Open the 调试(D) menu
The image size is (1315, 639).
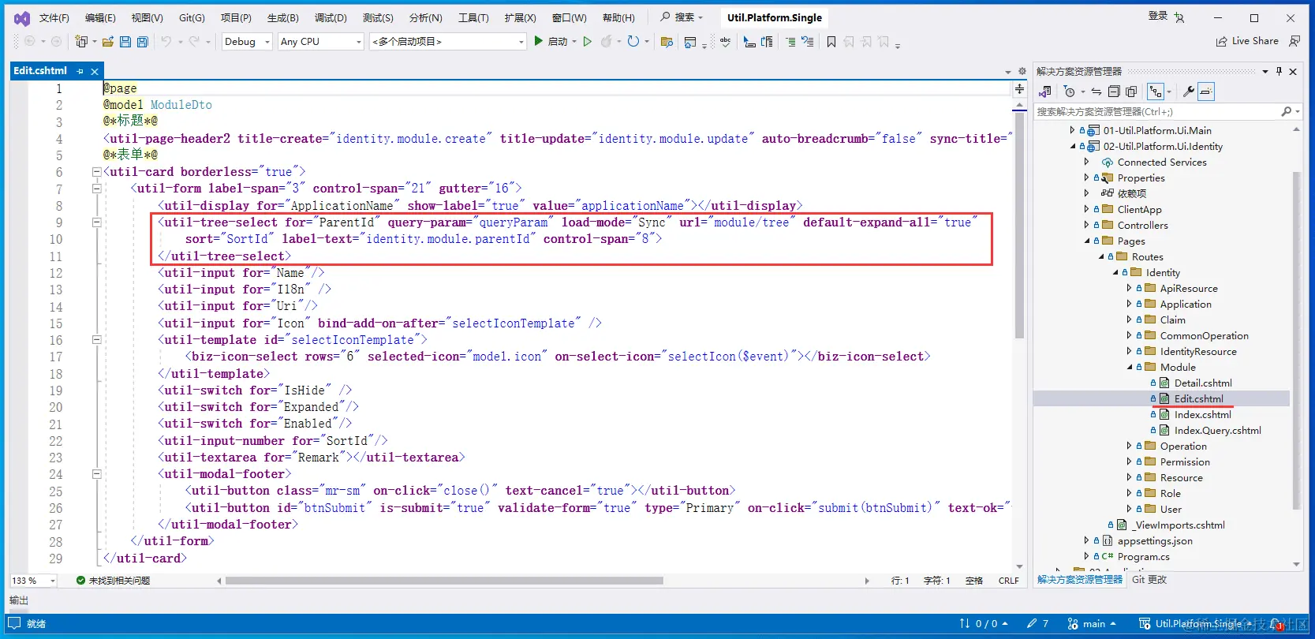[331, 17]
